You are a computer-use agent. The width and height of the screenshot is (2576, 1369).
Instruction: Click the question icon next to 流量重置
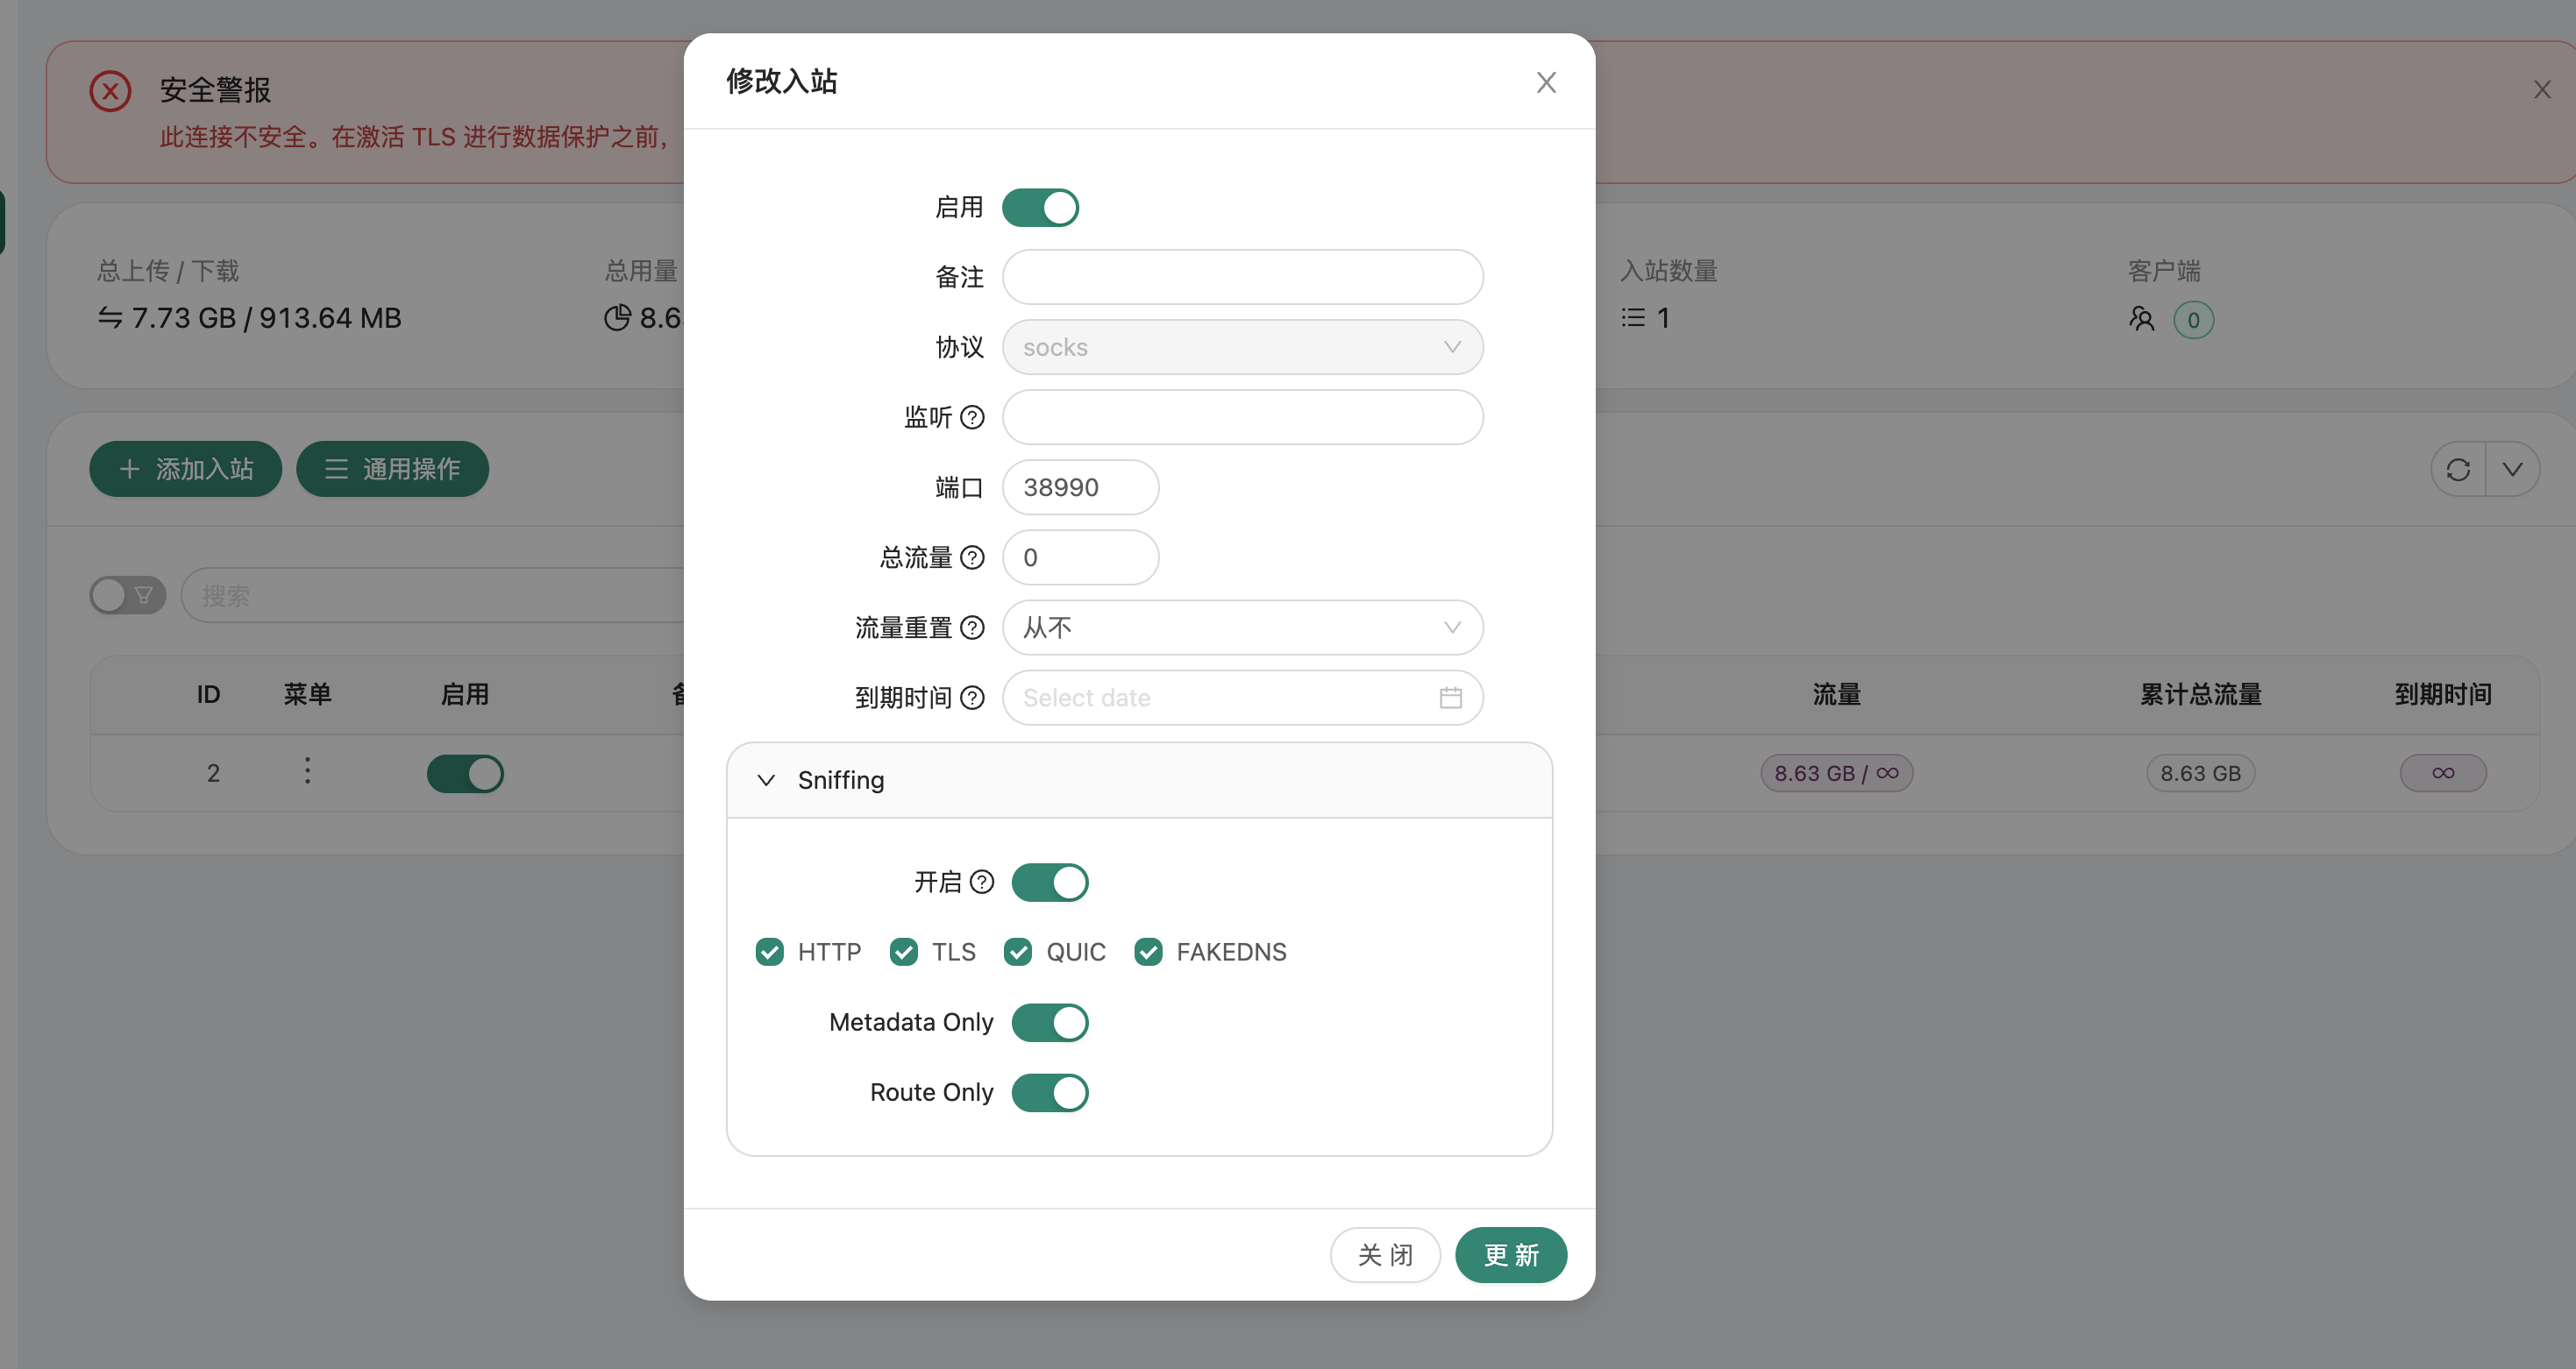pyautogui.click(x=972, y=628)
